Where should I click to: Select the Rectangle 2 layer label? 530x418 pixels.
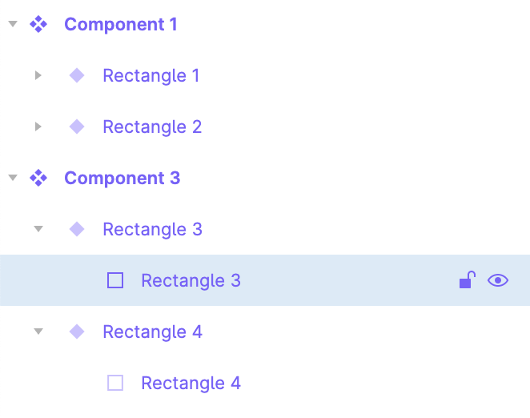(x=152, y=127)
